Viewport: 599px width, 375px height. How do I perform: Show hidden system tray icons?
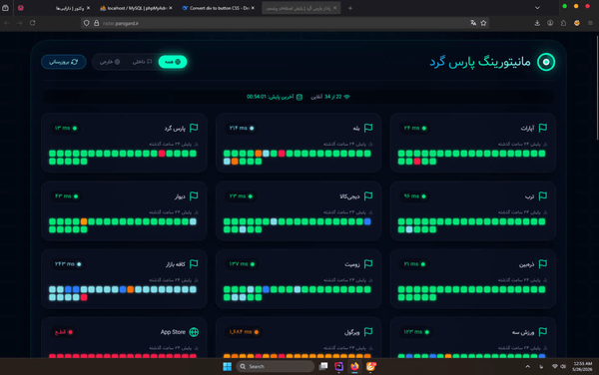(527, 367)
